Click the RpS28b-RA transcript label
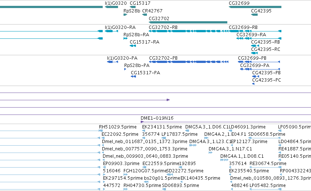The image size is (311, 191). [x=136, y=34]
